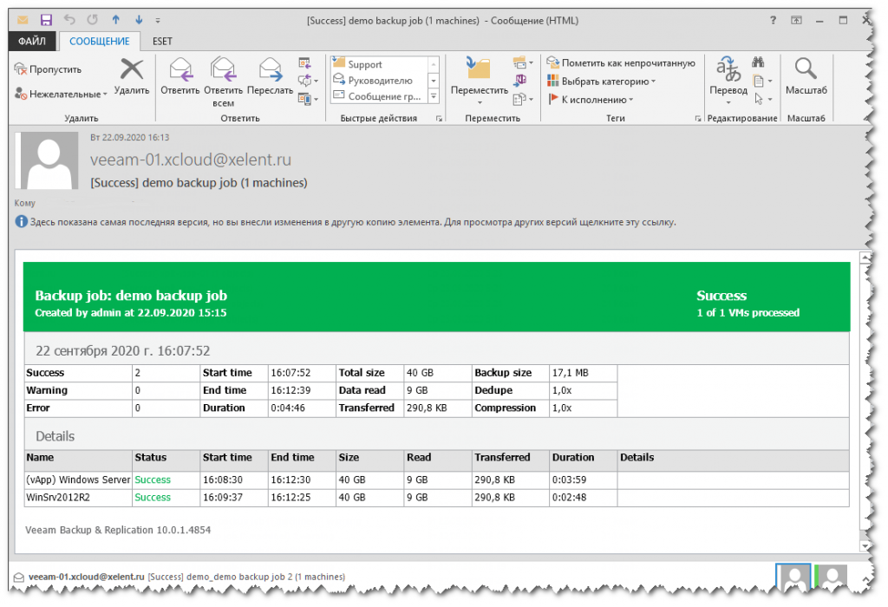
Task: Click the Find binoculars icon
Action: pos(758,62)
